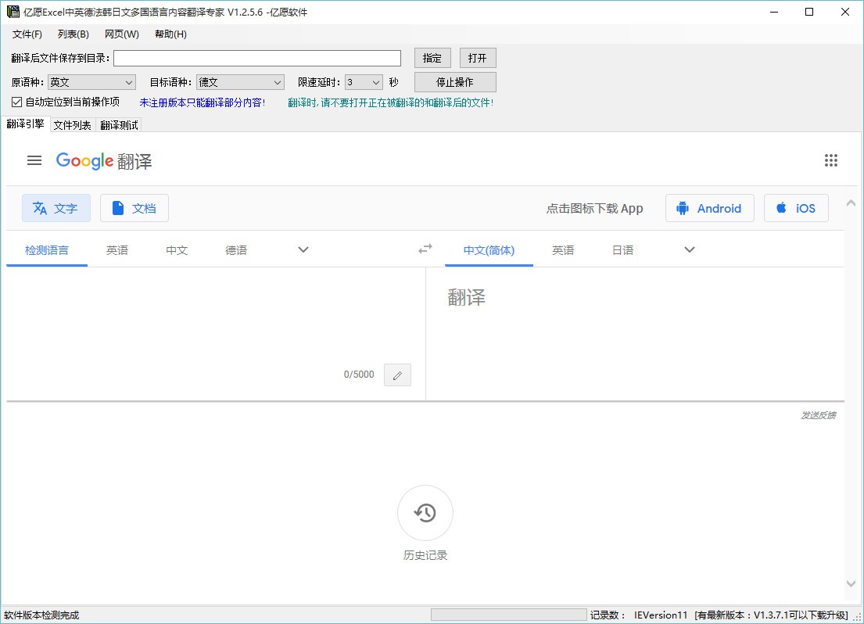
Task: Switch to the 文件列表 tab
Action: pos(72,125)
